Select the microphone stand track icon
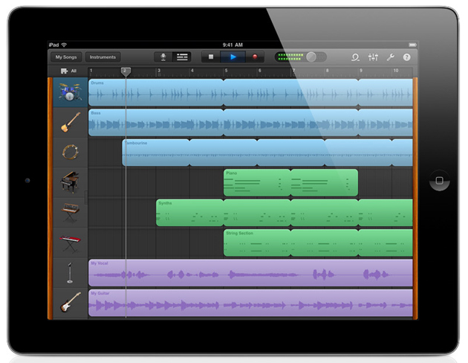Image resolution: width=468 pixels, height=363 pixels. pyautogui.click(x=70, y=273)
